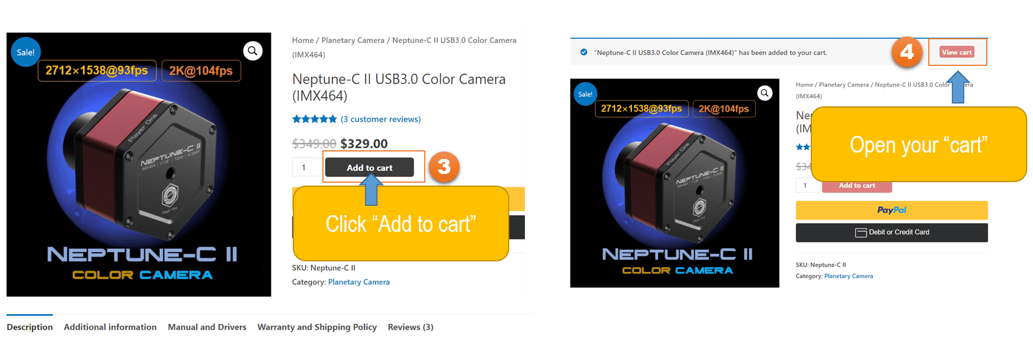Click the (3 customer reviews) link

tap(381, 119)
